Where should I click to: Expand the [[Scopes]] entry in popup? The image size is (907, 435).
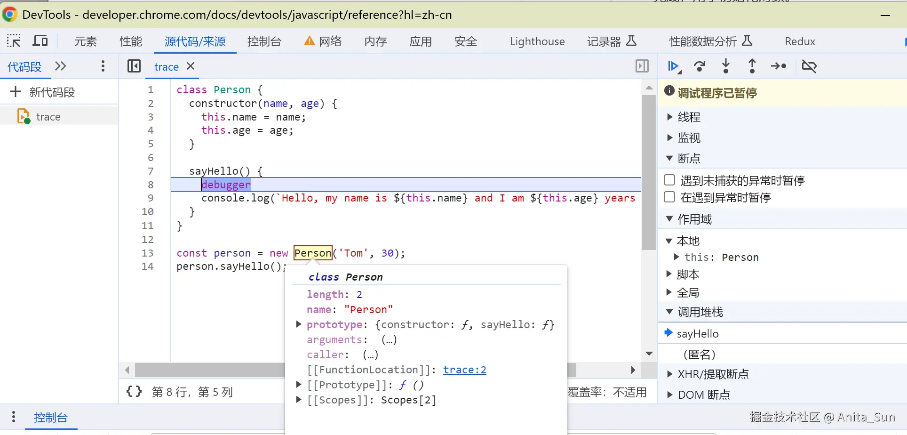(298, 399)
